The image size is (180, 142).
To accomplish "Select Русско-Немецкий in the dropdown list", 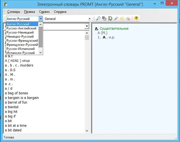I will 22,32.
